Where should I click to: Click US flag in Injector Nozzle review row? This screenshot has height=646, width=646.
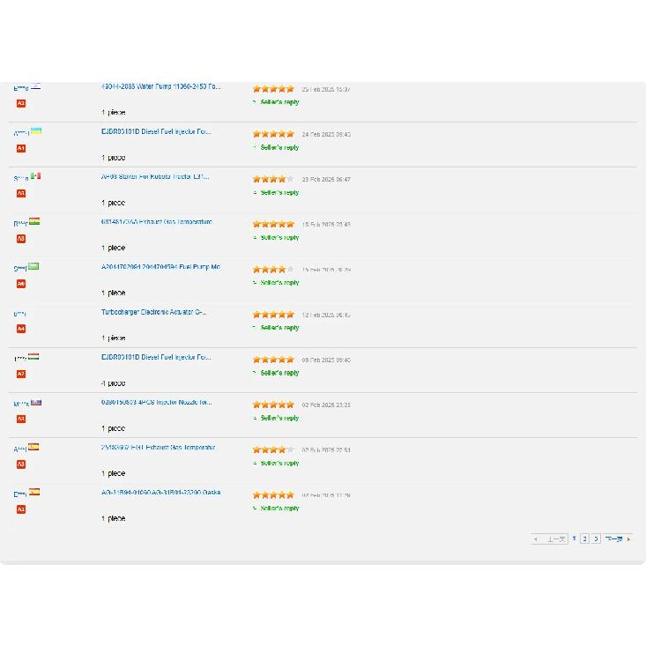click(36, 402)
